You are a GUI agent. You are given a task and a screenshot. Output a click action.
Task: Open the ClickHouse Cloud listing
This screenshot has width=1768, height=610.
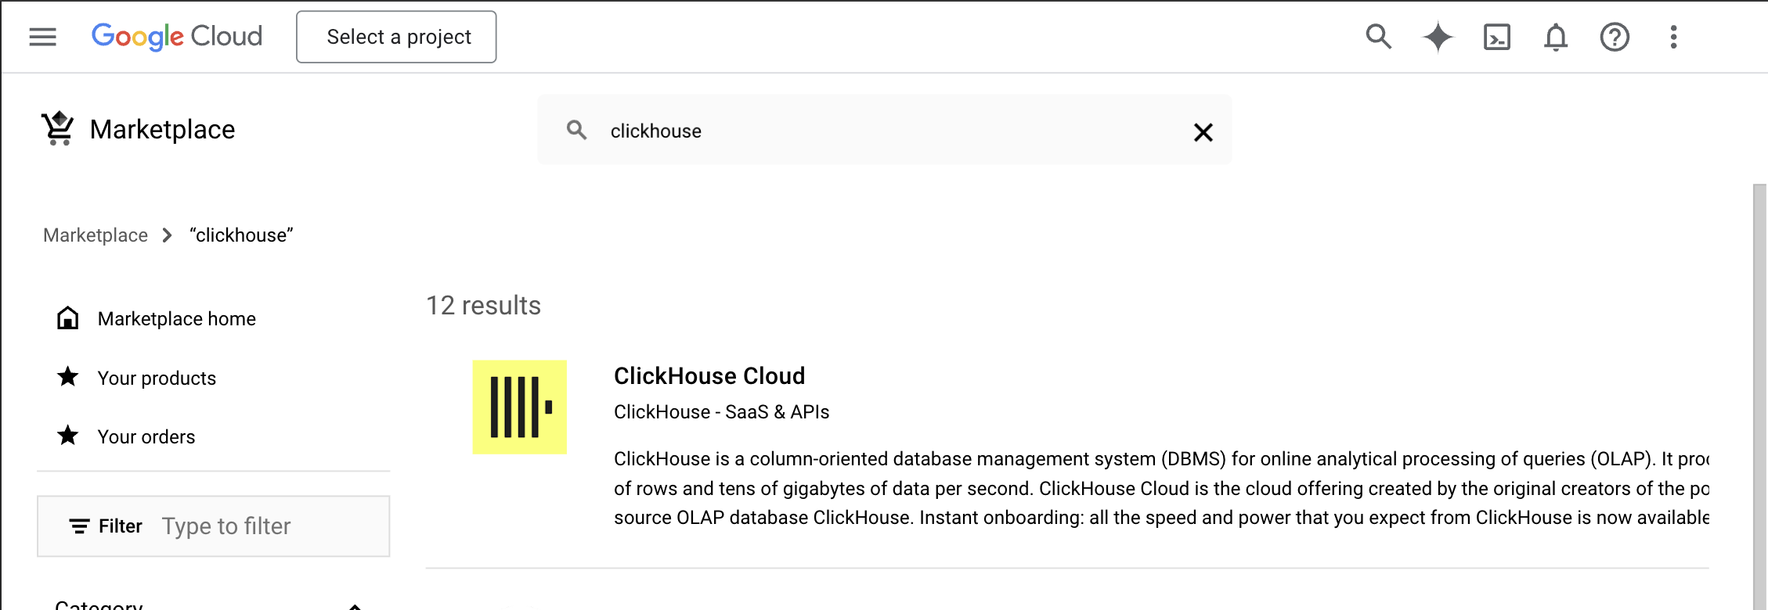(x=709, y=375)
